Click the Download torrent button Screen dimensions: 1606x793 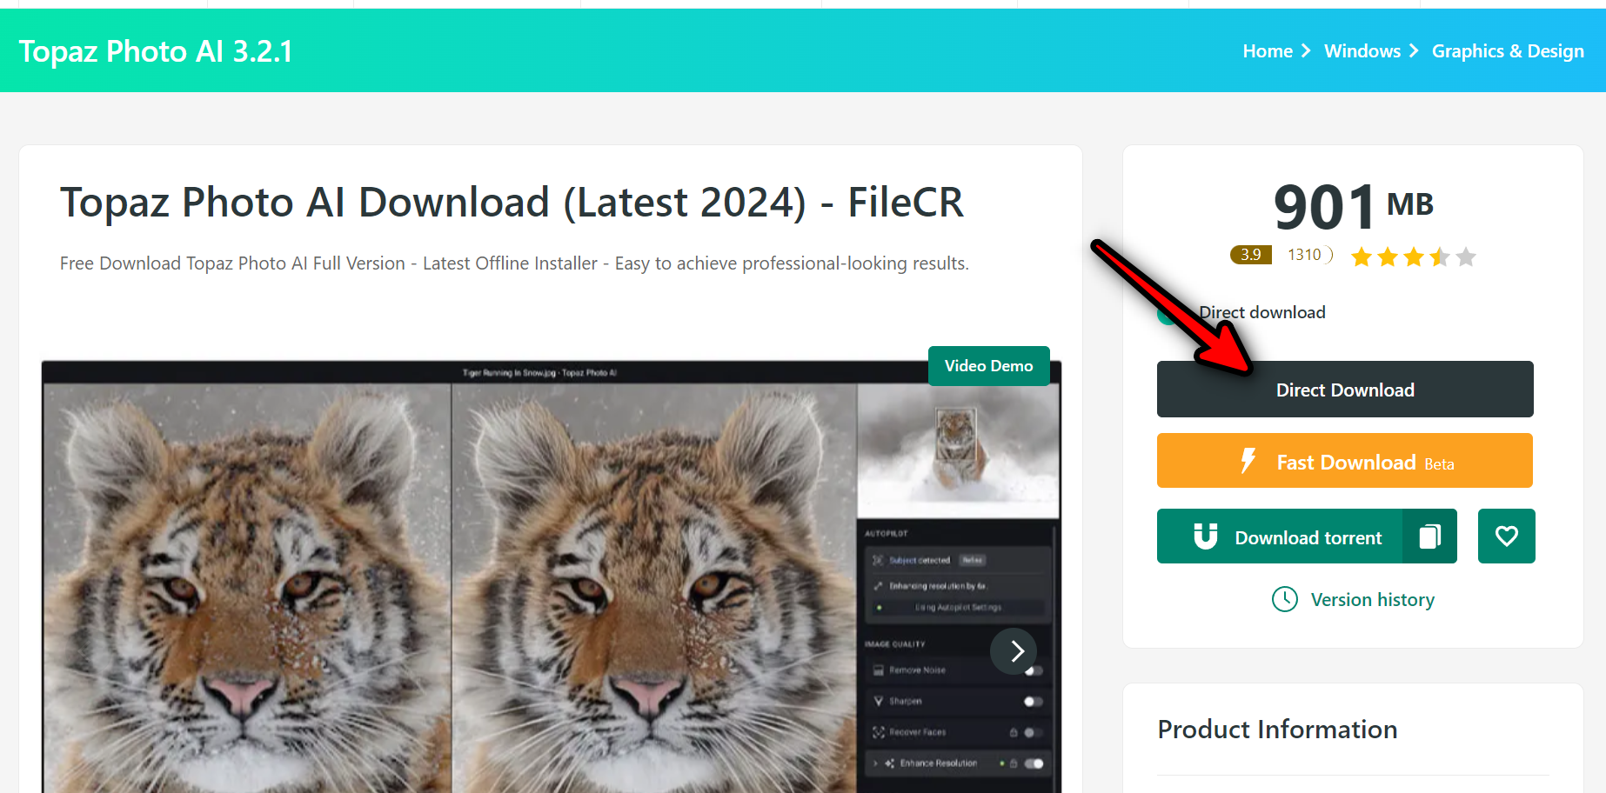(x=1280, y=536)
